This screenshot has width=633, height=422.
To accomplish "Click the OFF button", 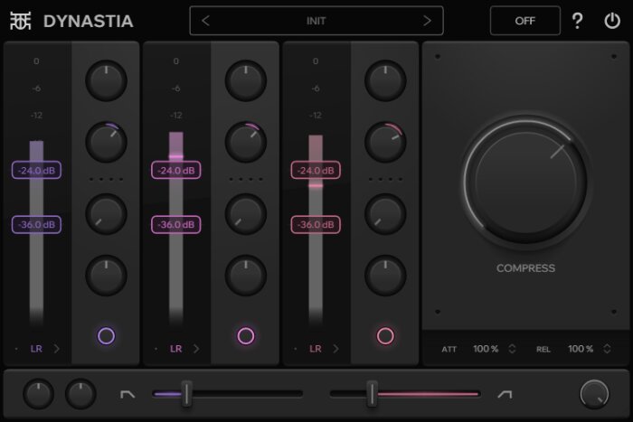I will (x=524, y=21).
